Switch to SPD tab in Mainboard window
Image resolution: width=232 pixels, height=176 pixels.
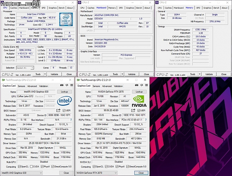121,8
